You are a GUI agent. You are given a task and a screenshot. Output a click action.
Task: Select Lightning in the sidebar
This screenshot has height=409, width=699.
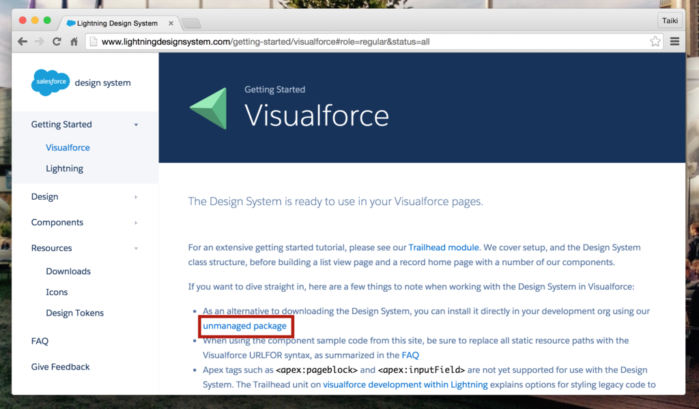coord(65,168)
